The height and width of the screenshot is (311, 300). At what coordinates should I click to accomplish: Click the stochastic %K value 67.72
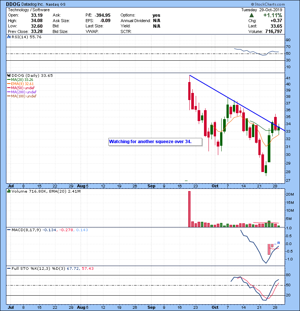73,269
